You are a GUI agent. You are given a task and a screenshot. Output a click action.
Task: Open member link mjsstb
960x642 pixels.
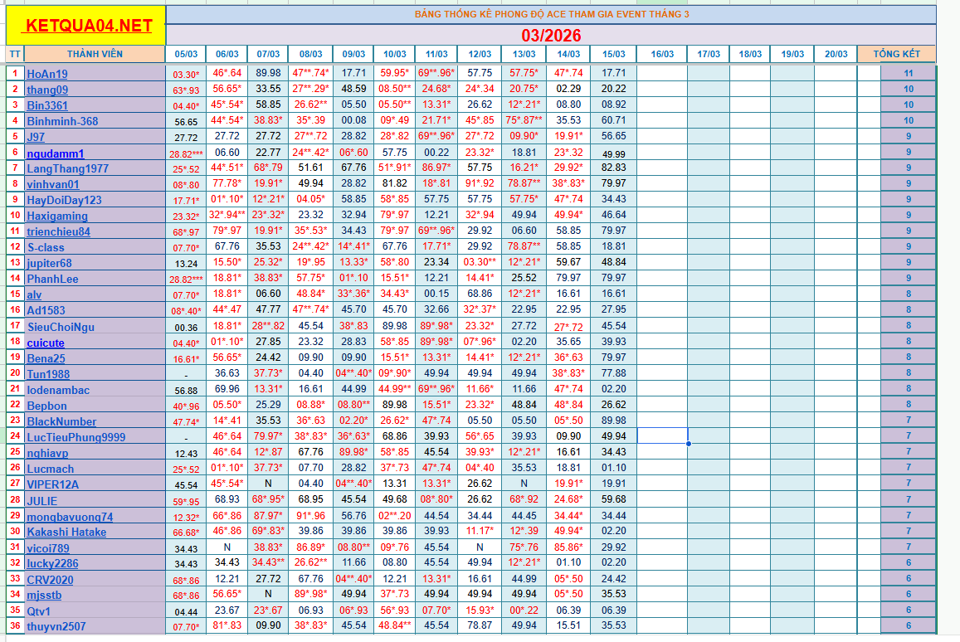44,595
